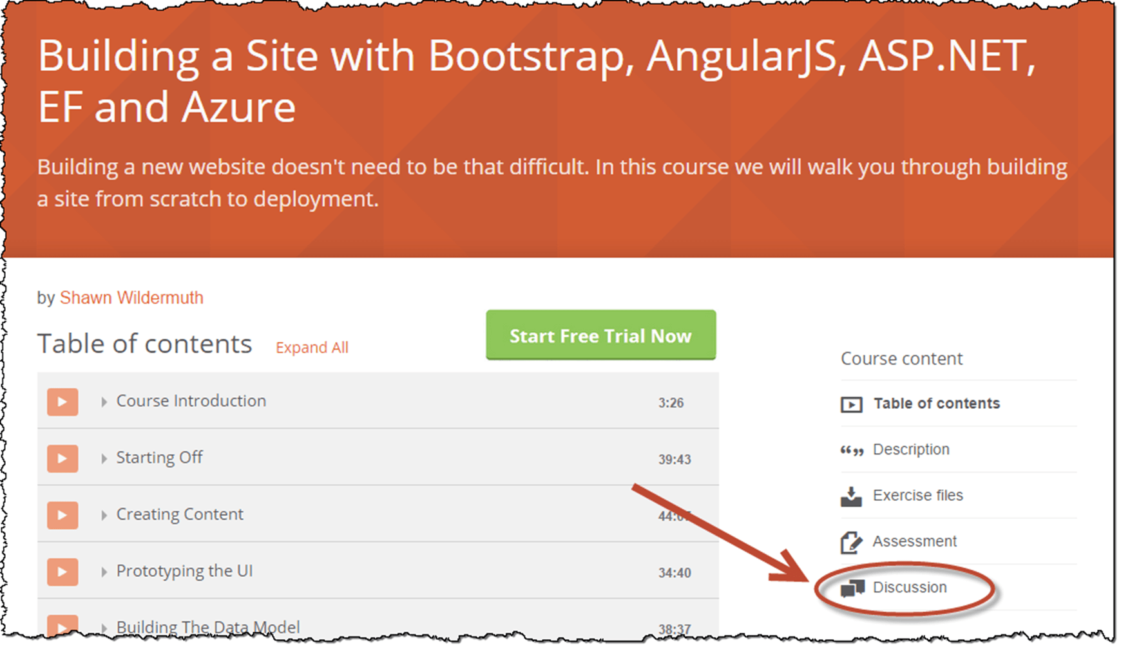1121x647 pixels.
Task: Click the Start Free Trial Now button
Action: tap(600, 335)
